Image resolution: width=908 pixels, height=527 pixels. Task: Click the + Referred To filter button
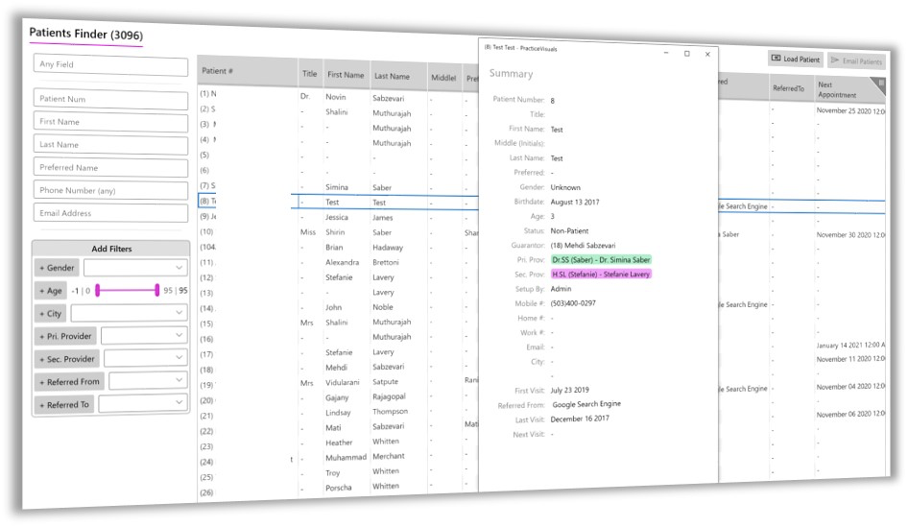click(63, 405)
